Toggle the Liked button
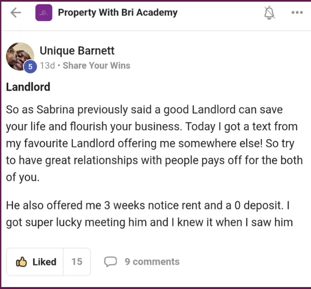Image resolution: width=311 pixels, height=289 pixels. tap(35, 262)
